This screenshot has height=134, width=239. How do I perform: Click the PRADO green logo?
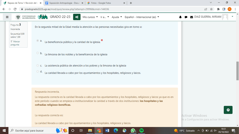[x=43, y=17]
